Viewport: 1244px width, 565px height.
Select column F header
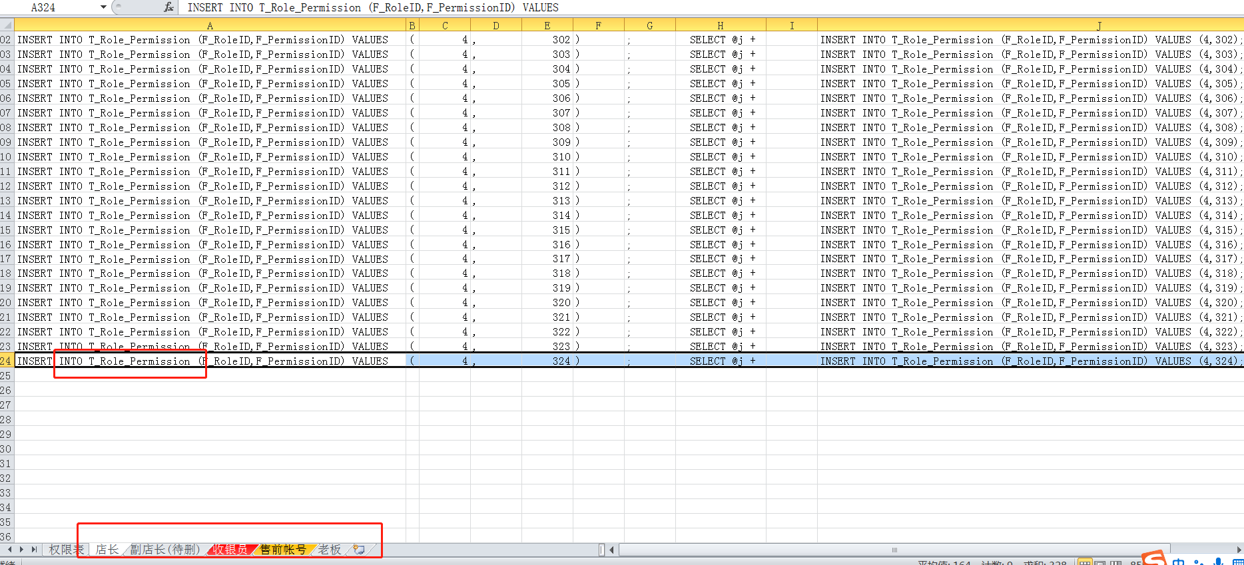(x=599, y=25)
